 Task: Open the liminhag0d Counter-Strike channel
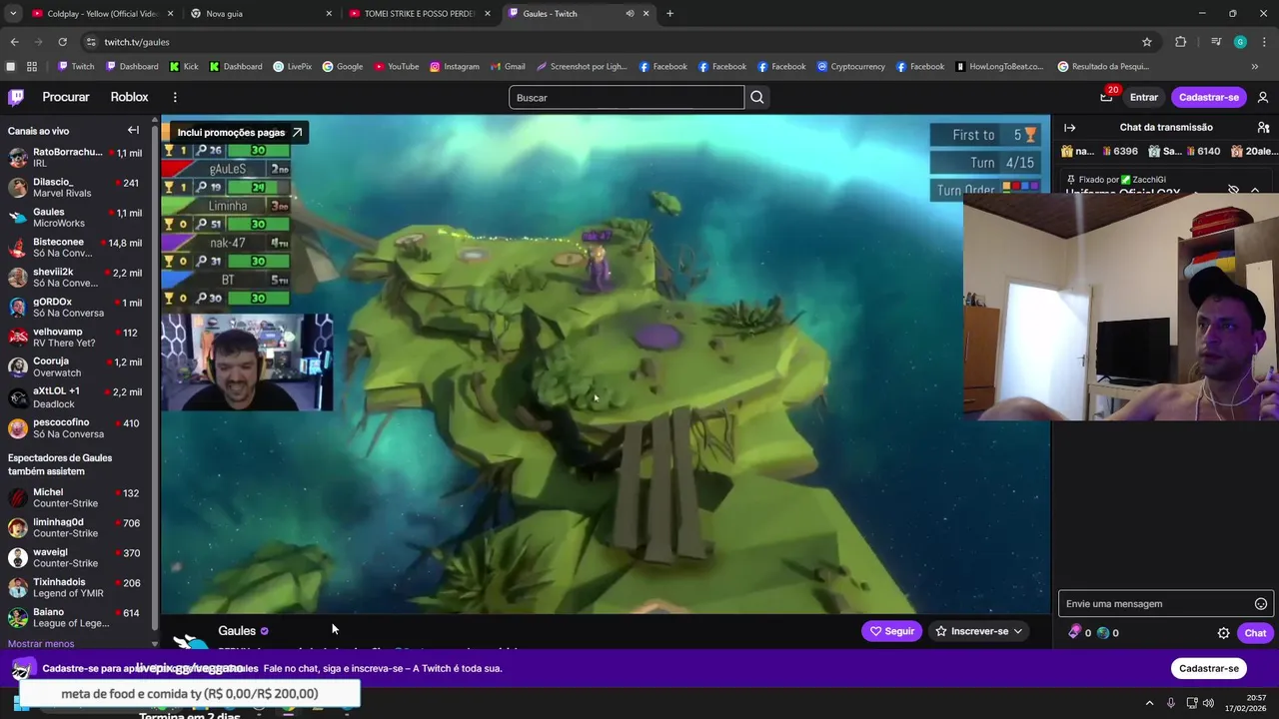click(76, 528)
